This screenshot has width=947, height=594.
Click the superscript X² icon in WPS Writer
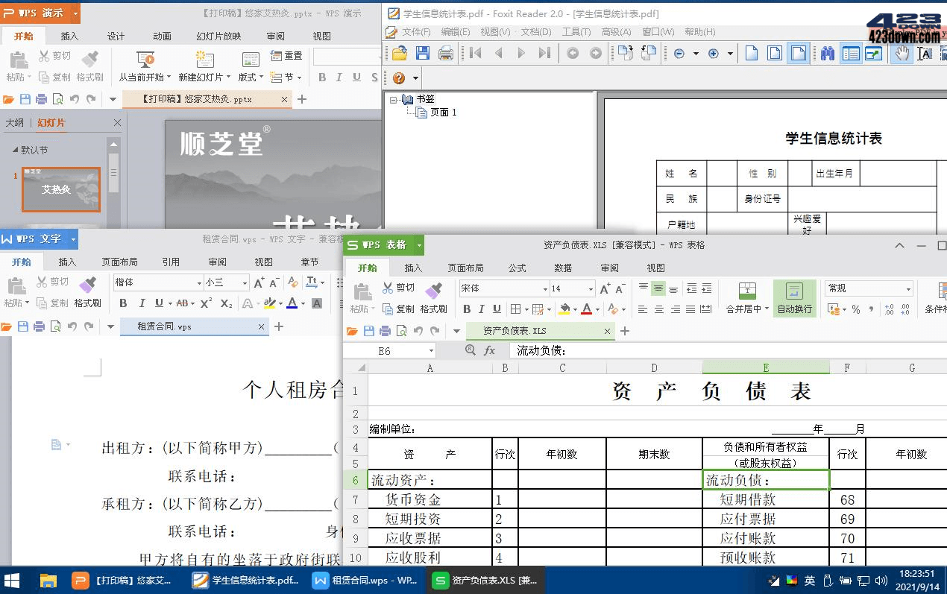[x=207, y=303]
